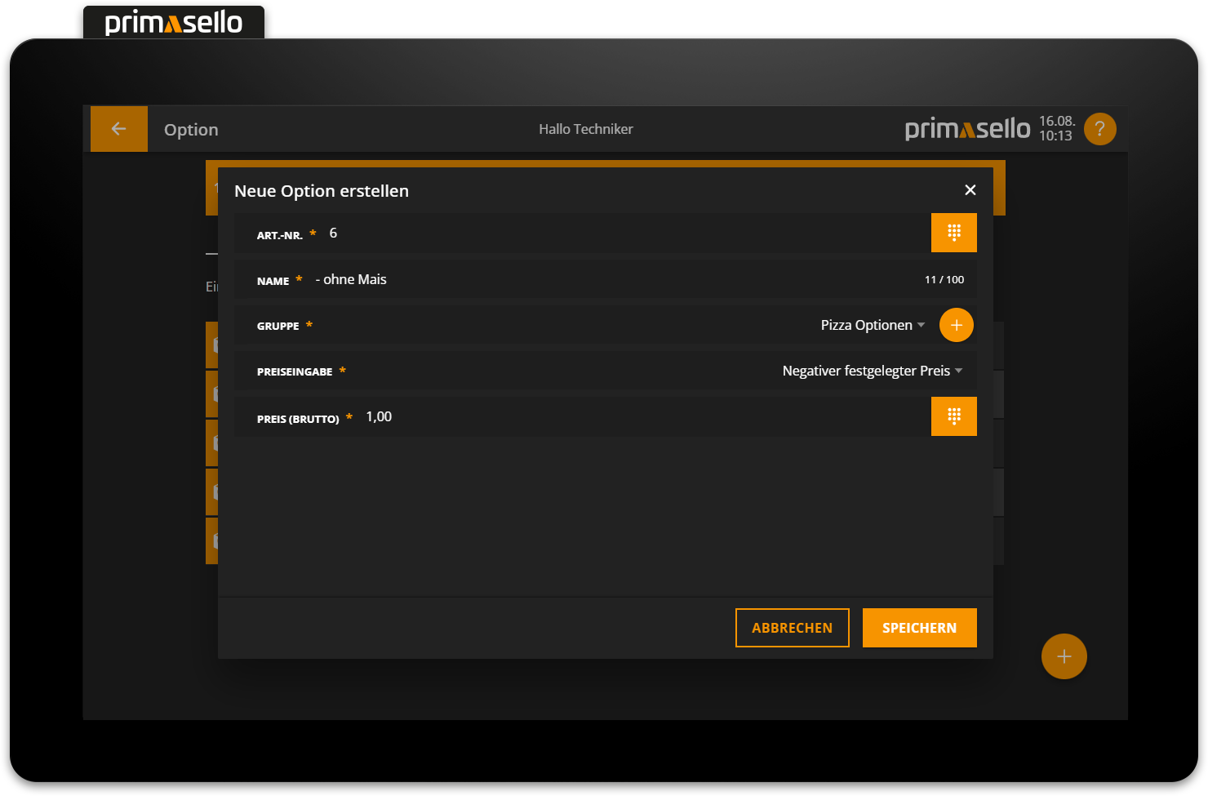Click the primasello logo in the header
Screen dimensions: 1208x796
(967, 128)
